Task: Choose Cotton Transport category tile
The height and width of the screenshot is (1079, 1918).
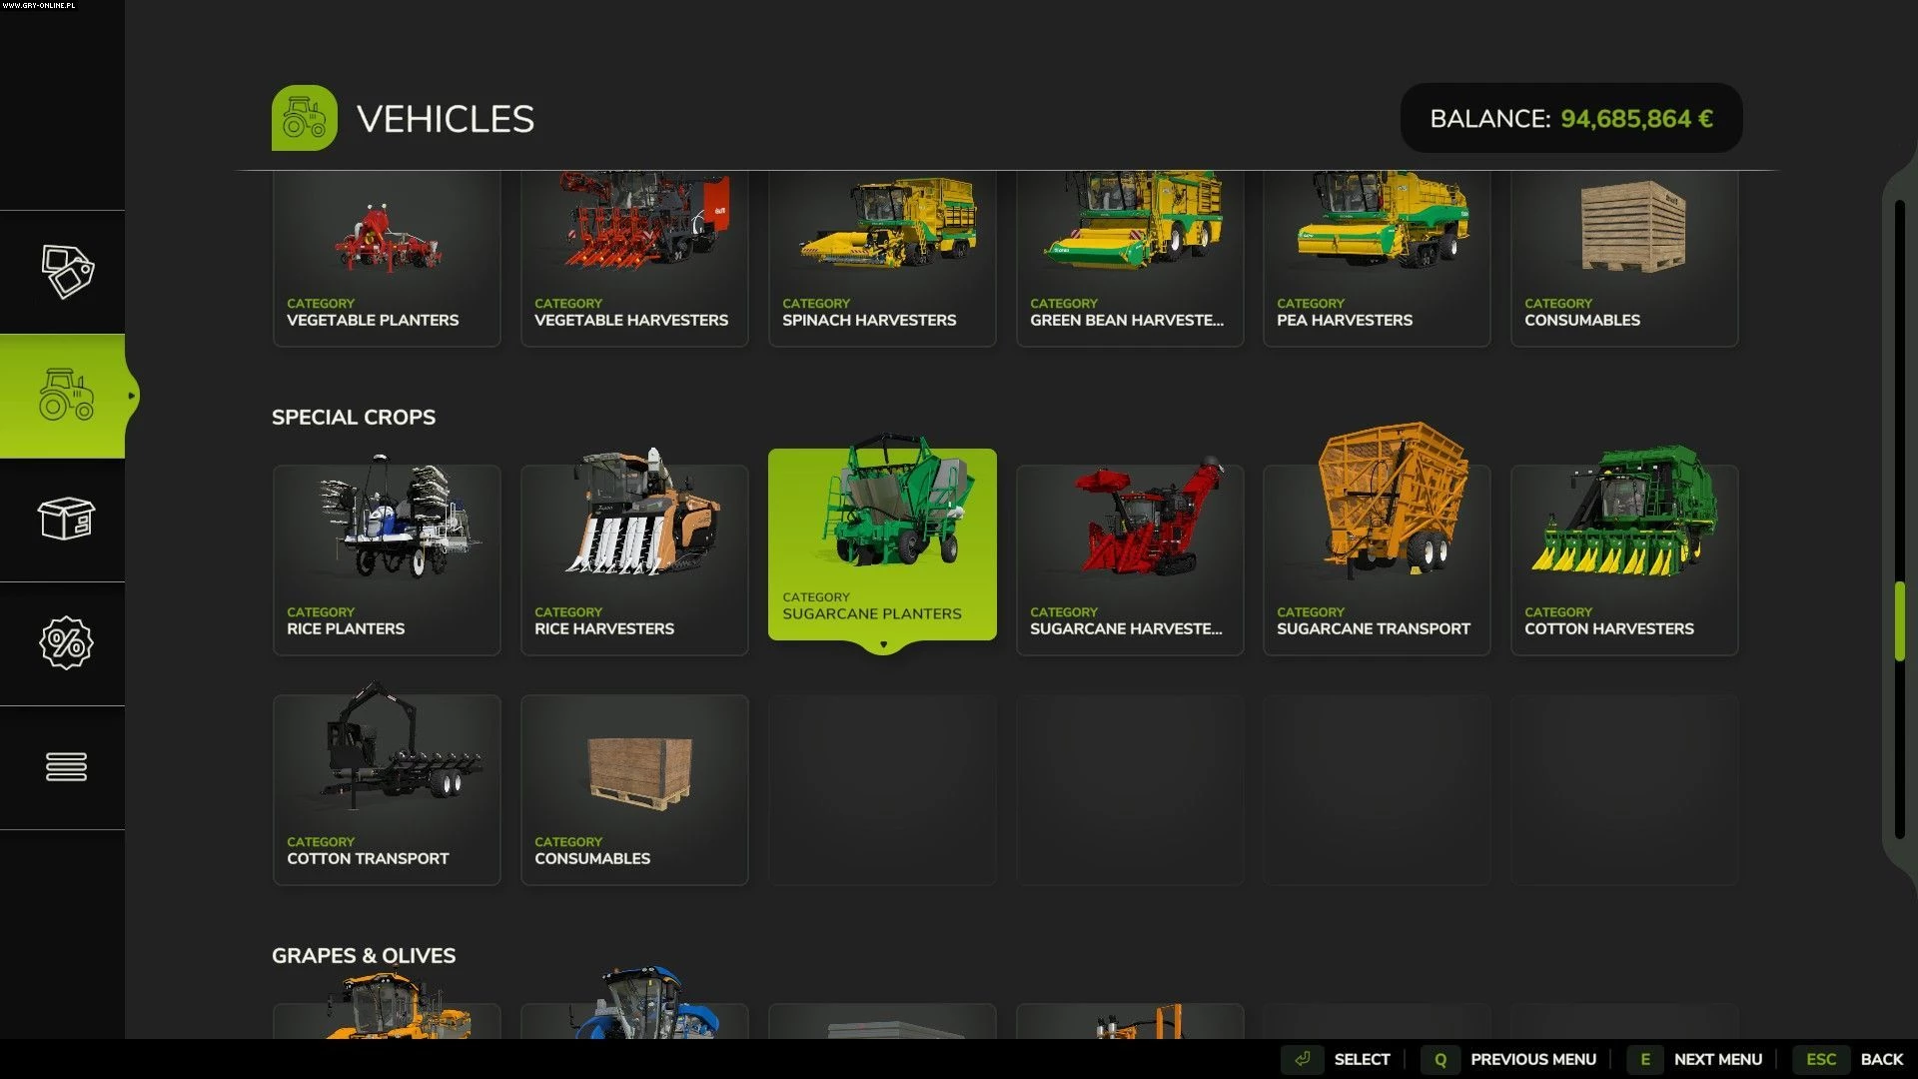Action: pos(387,789)
